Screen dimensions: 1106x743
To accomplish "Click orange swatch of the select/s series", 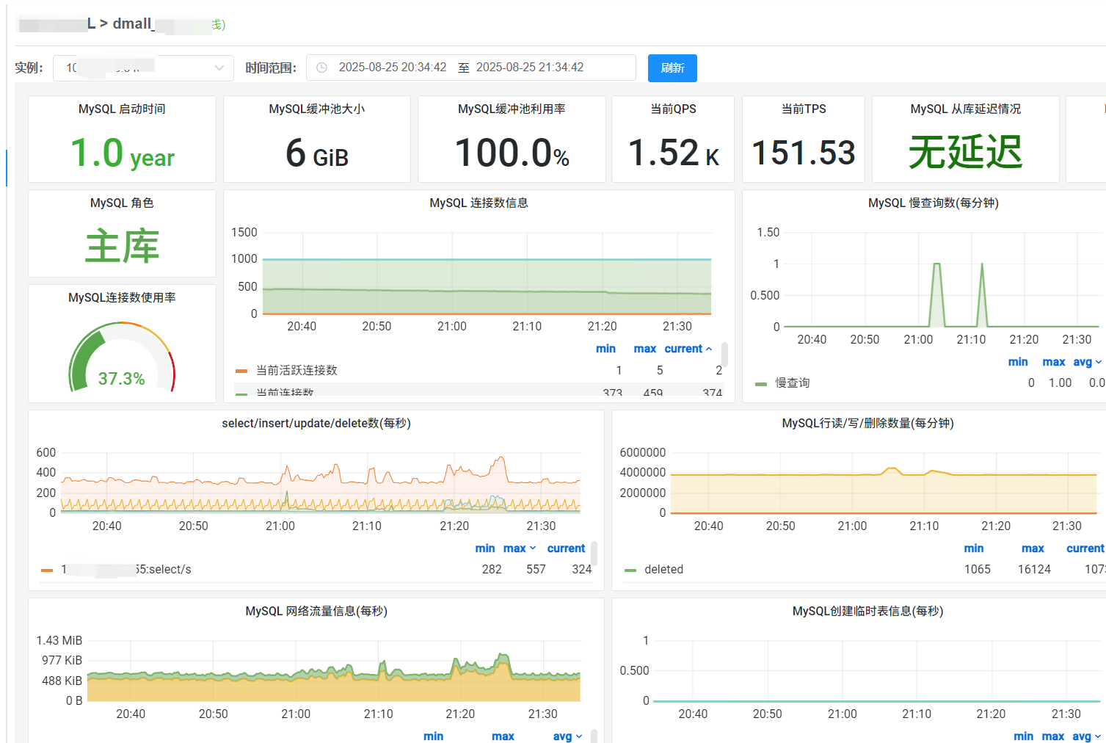I will [x=47, y=570].
